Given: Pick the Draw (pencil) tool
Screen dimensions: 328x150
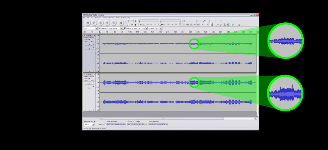Looking at the screenshot, I should click(135, 21).
